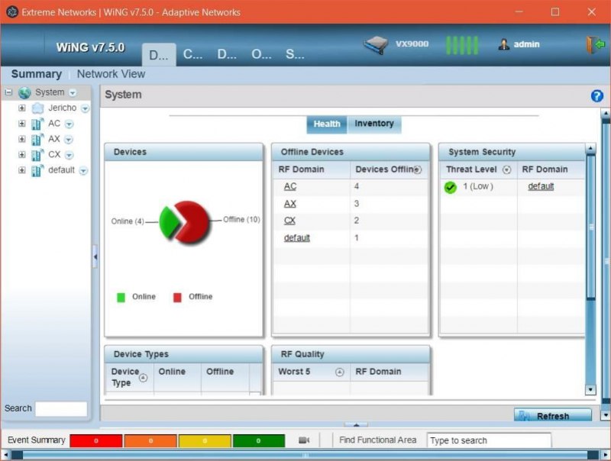Select the S... main tab

tap(295, 54)
